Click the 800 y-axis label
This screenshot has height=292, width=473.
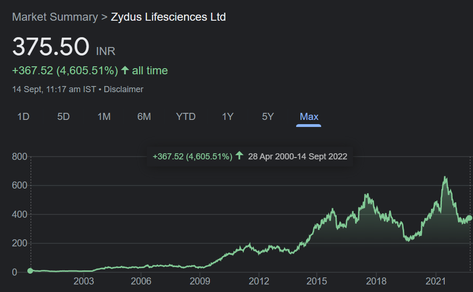(20, 157)
